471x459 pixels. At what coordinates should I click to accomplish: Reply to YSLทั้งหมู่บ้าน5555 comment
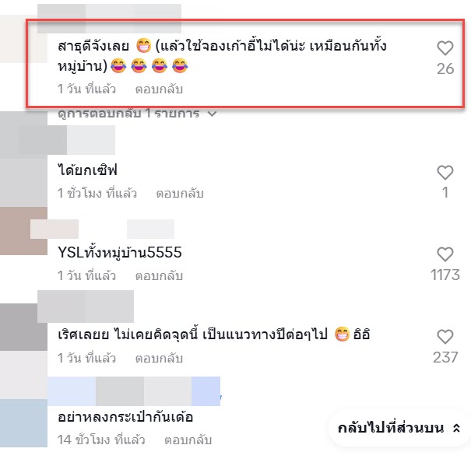(x=159, y=275)
